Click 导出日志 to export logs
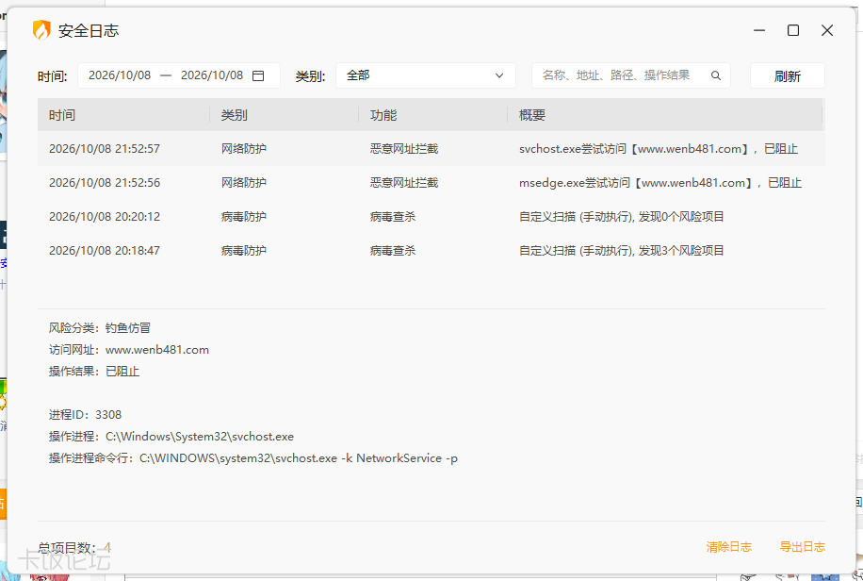 [x=802, y=547]
